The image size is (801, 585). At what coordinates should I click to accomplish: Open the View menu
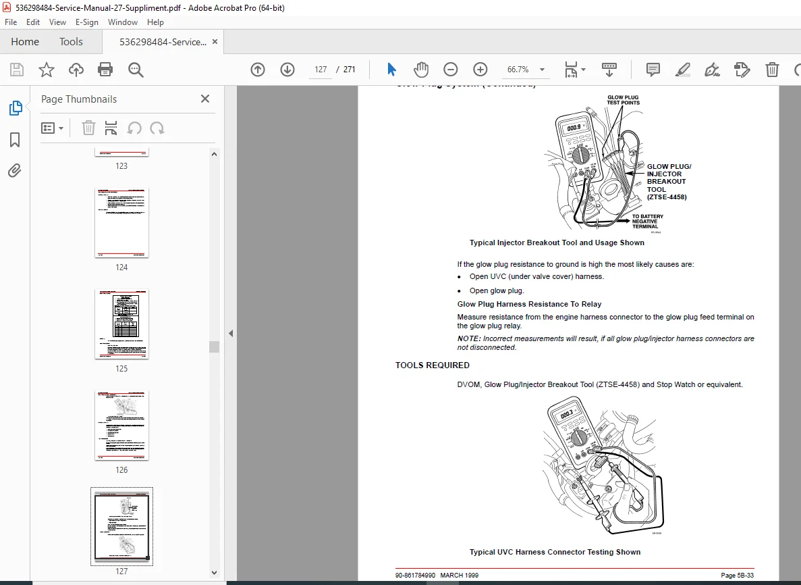[57, 22]
